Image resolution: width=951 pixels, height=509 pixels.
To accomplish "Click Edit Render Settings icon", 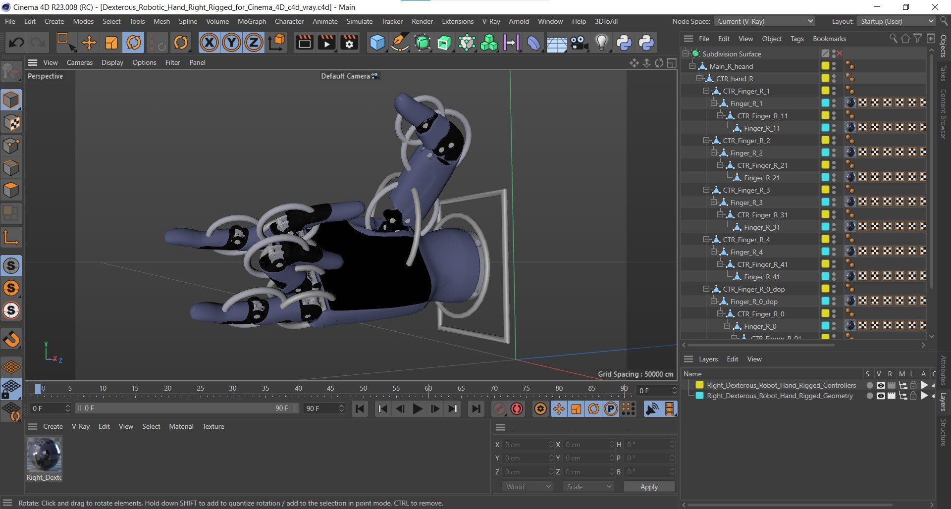I will click(x=349, y=43).
